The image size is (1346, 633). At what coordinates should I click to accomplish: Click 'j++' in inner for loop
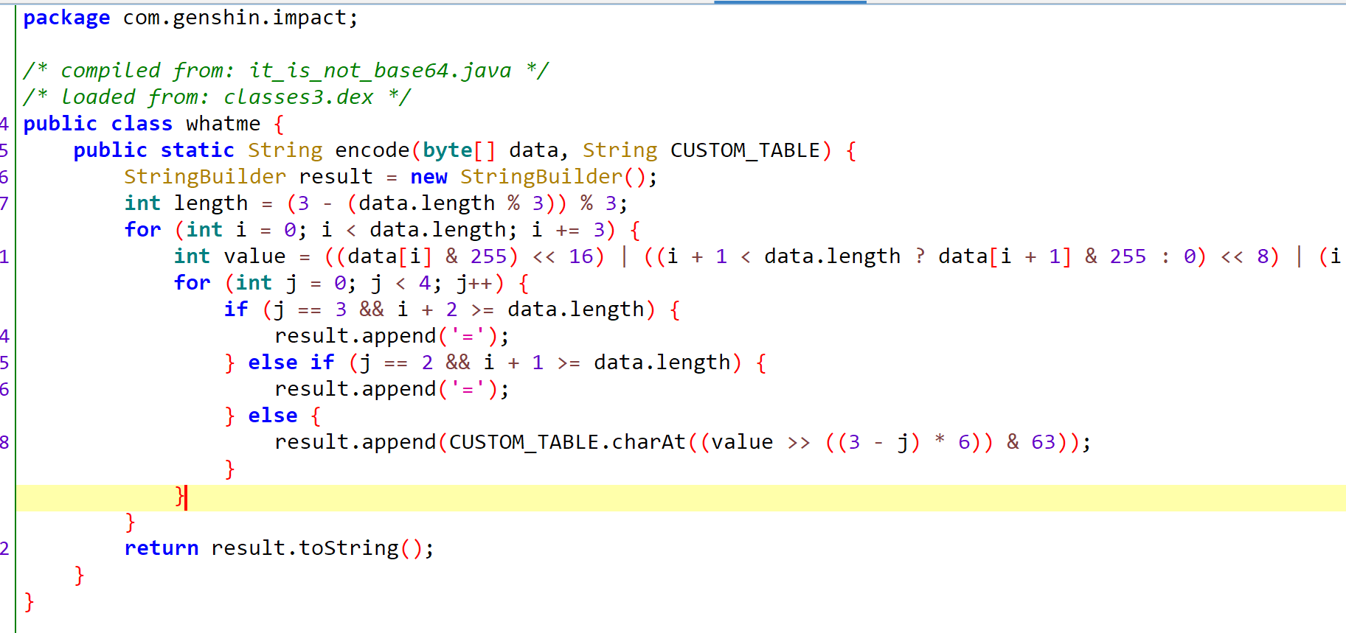pyautogui.click(x=474, y=283)
